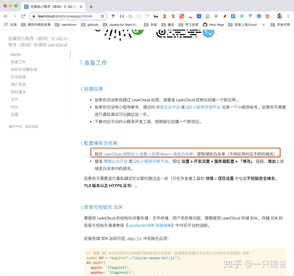Open the grey document page extension
Screen dimensions: 294x276
(x=207, y=16)
